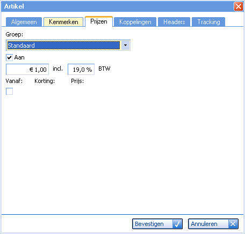Go to the Koppelingen tab
Image resolution: width=245 pixels, height=234 pixels.
click(135, 22)
